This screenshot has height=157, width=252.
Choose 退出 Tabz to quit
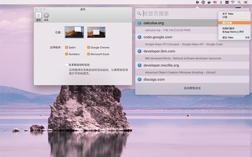click(234, 38)
